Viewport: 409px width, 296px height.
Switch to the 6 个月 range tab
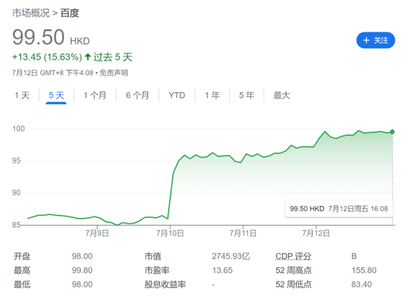[138, 95]
